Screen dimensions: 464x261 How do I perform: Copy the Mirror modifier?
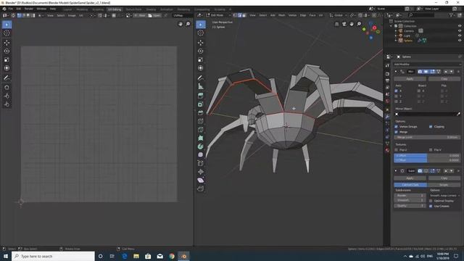[x=444, y=79]
